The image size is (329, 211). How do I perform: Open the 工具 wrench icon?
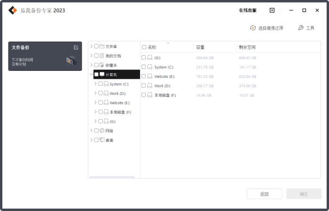[301, 28]
